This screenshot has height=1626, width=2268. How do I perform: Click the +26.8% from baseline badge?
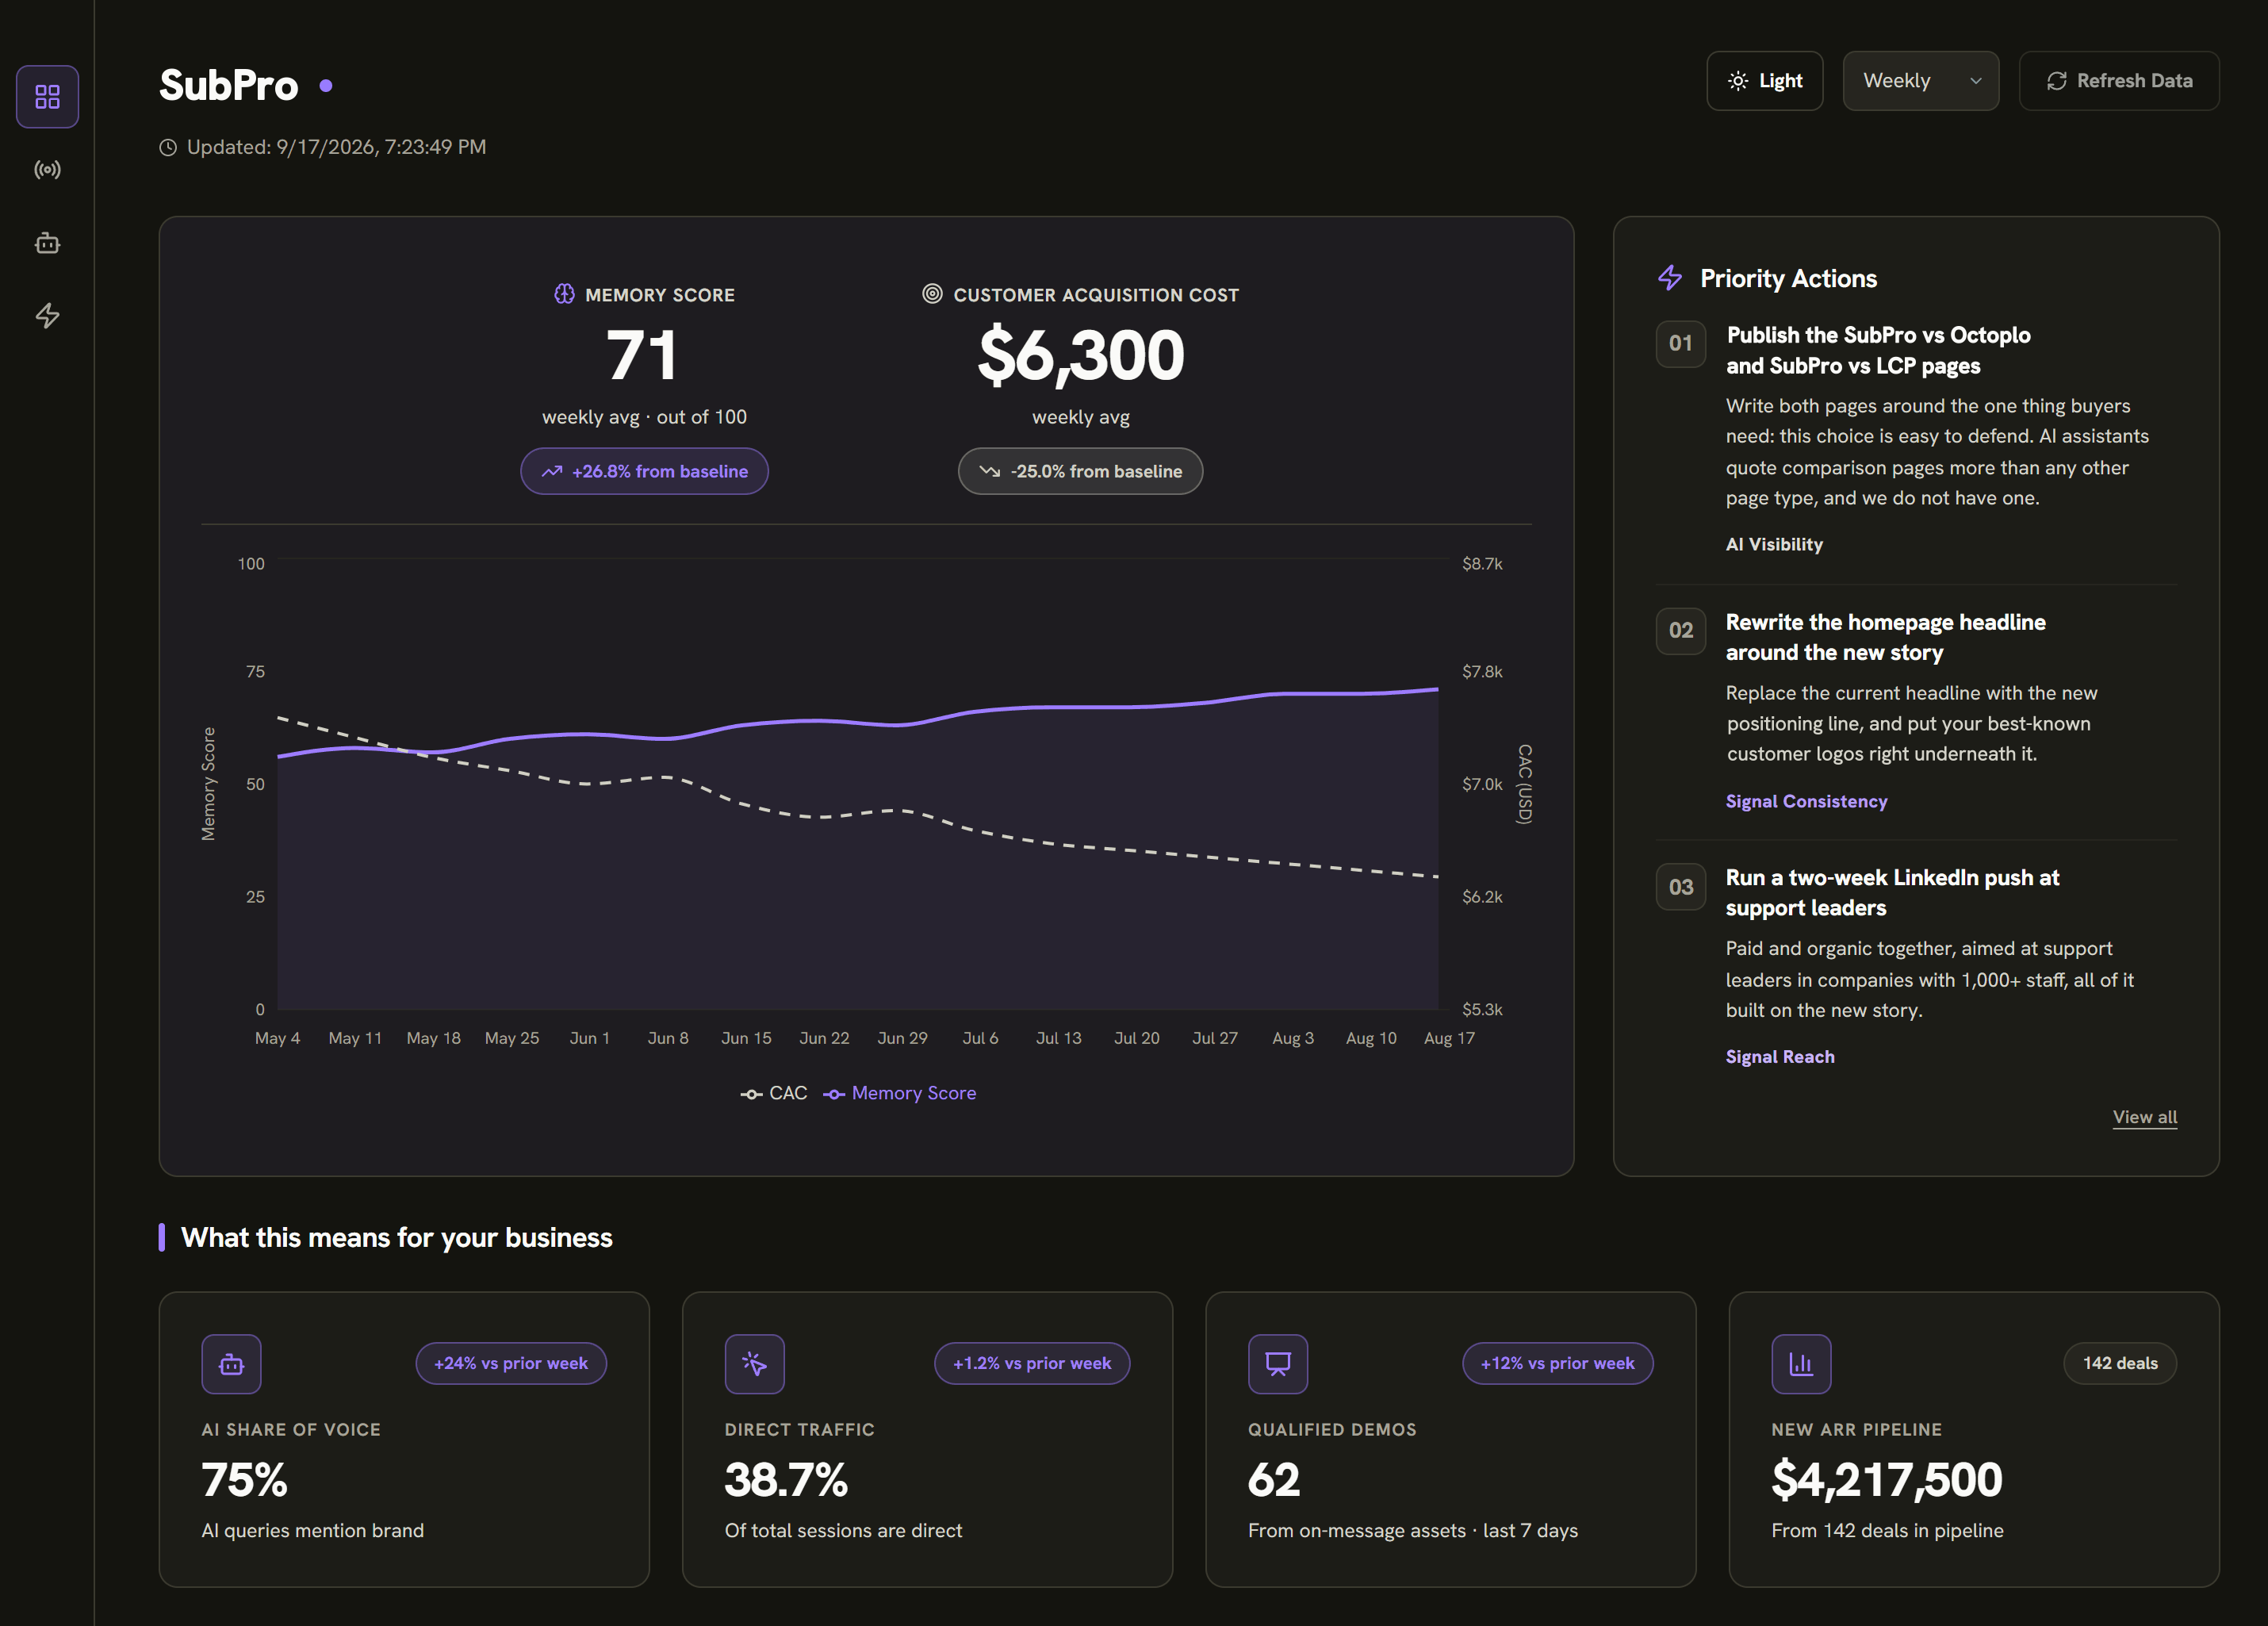click(x=644, y=471)
